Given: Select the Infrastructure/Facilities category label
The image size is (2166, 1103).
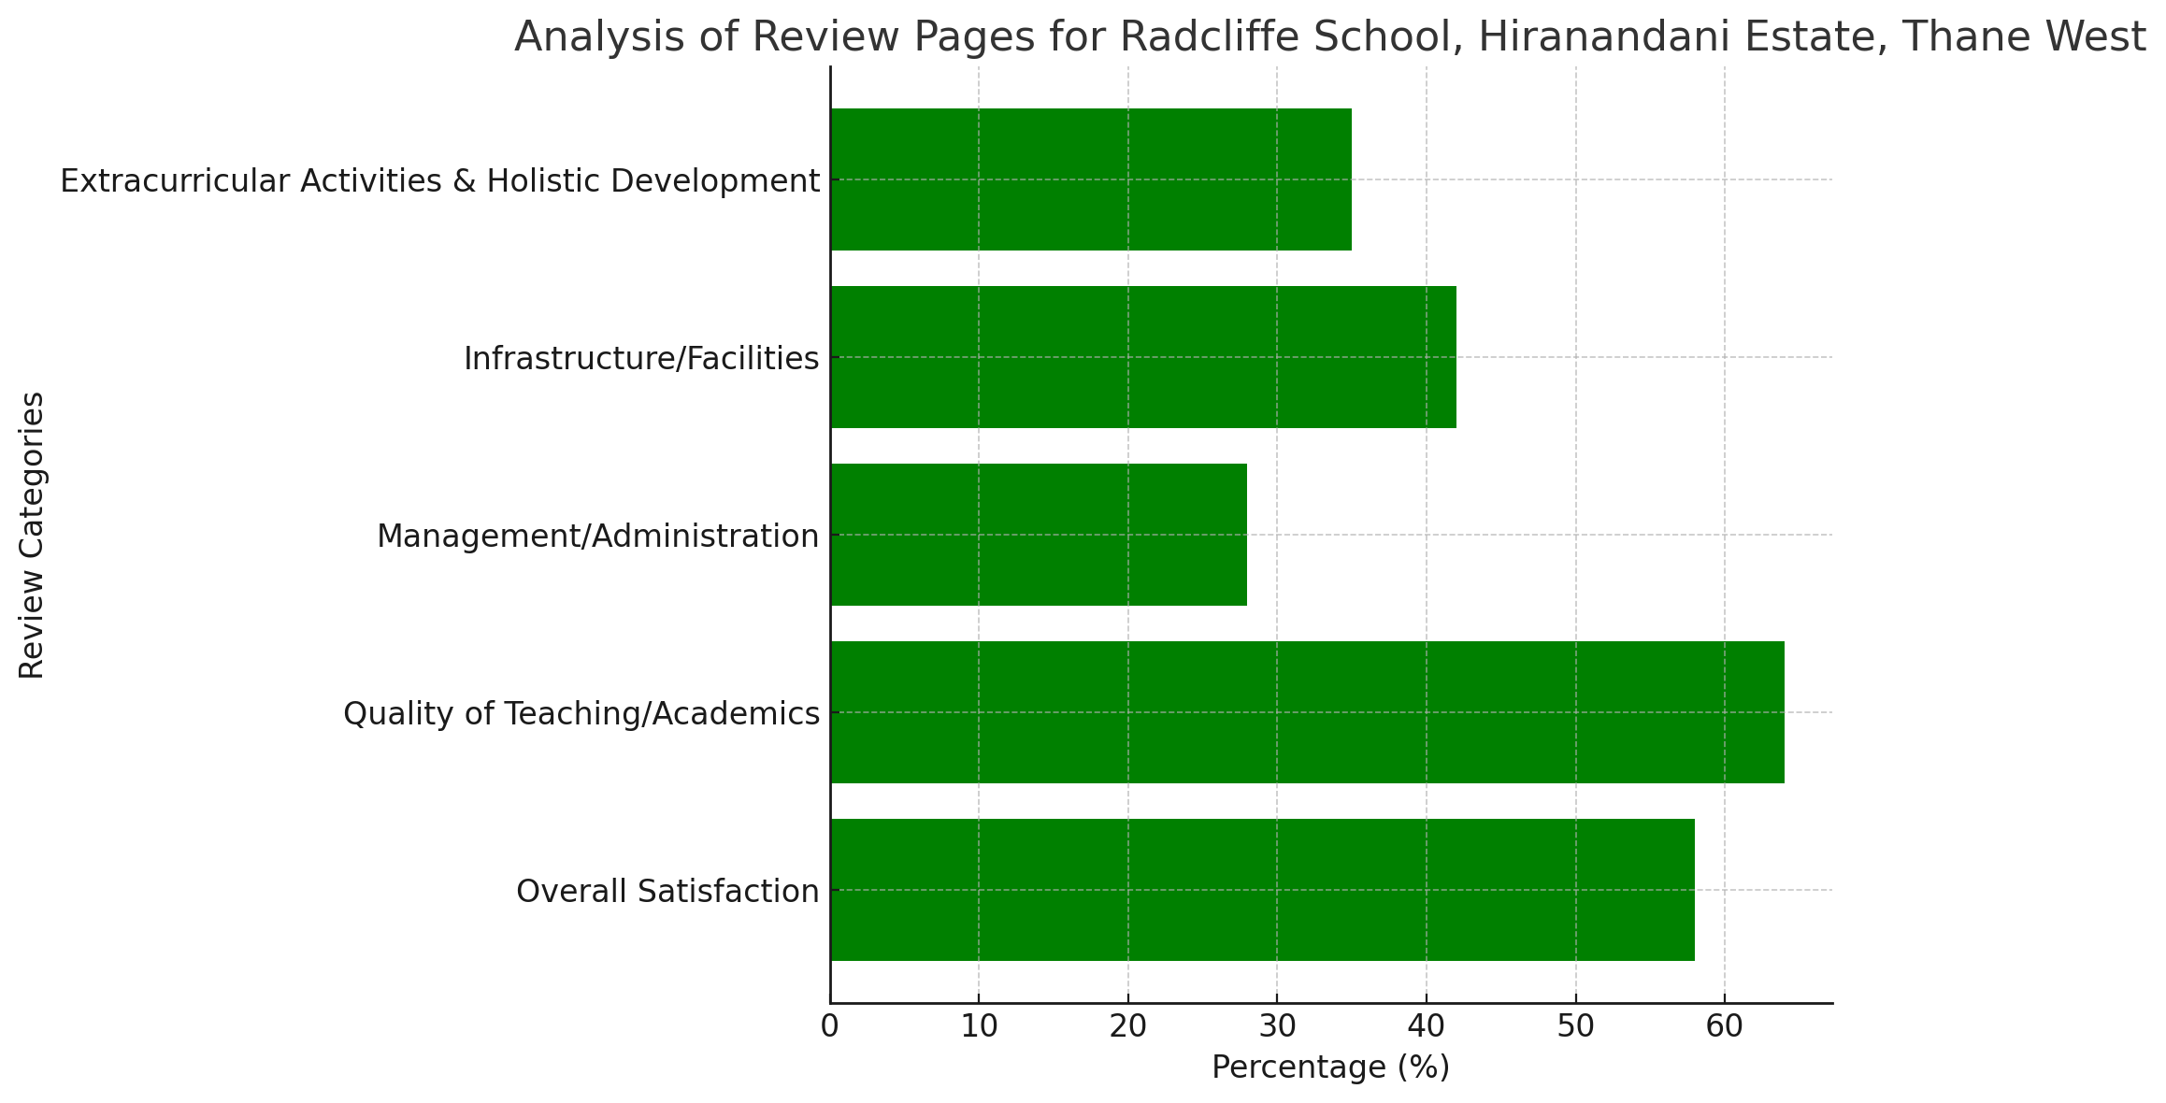Looking at the screenshot, I should pos(638,357).
